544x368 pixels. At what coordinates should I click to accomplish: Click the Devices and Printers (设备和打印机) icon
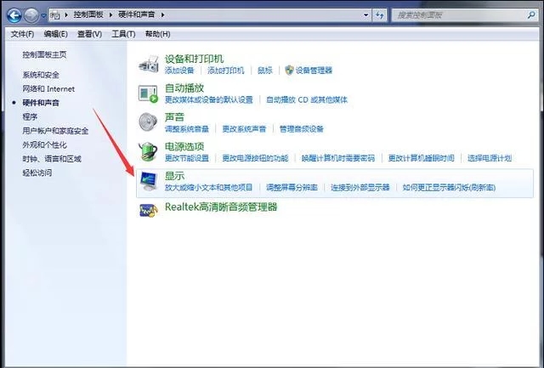pos(149,64)
